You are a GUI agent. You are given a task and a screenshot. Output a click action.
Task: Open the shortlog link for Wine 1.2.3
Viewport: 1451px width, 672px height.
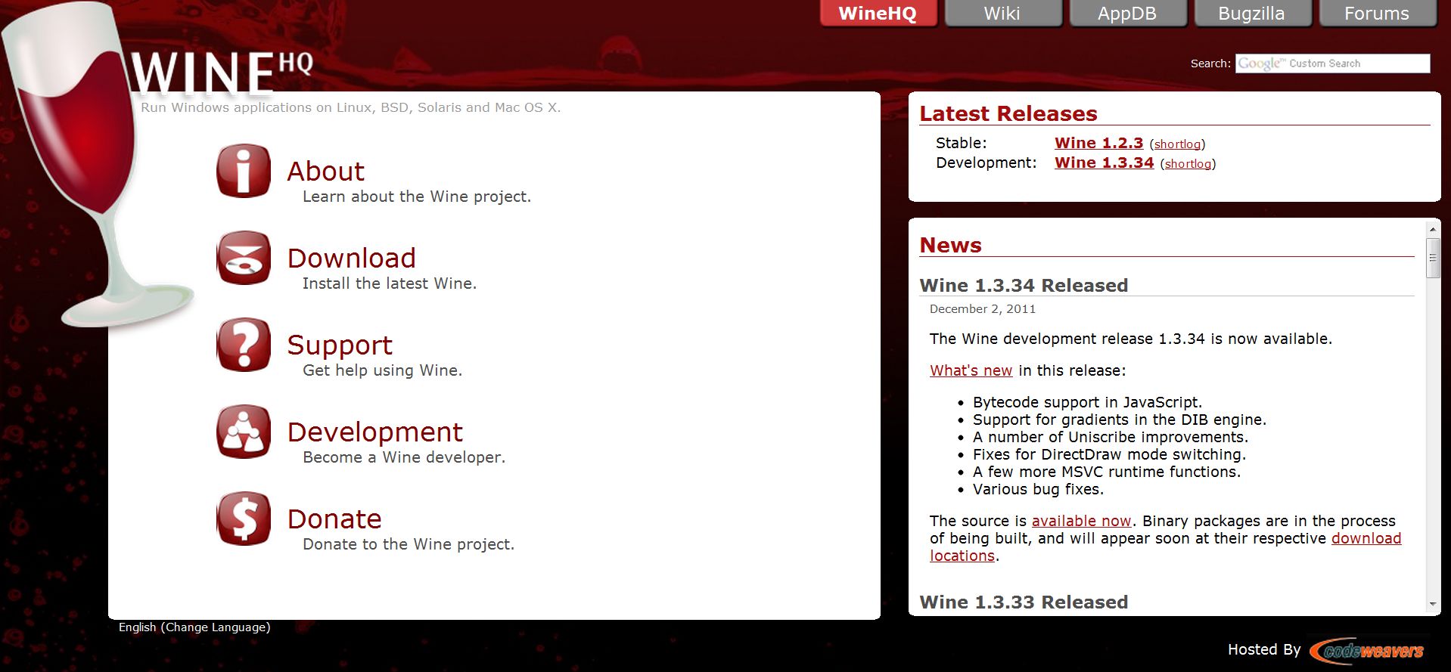[1178, 144]
